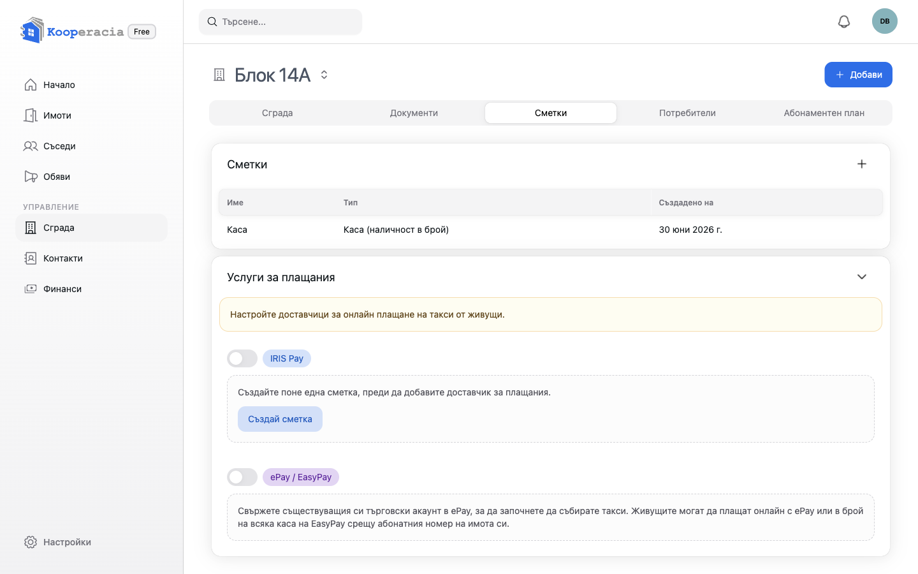Open the DB user avatar menu
The width and height of the screenshot is (918, 574).
[885, 21]
